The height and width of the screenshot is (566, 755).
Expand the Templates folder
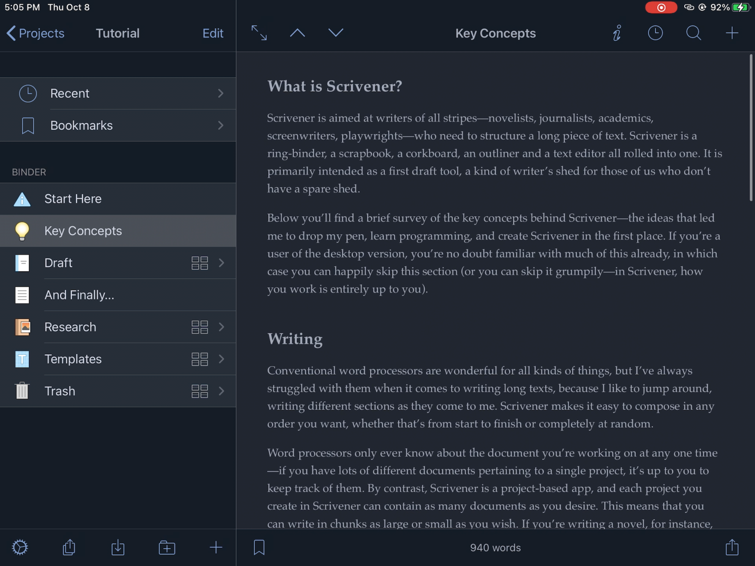point(220,359)
